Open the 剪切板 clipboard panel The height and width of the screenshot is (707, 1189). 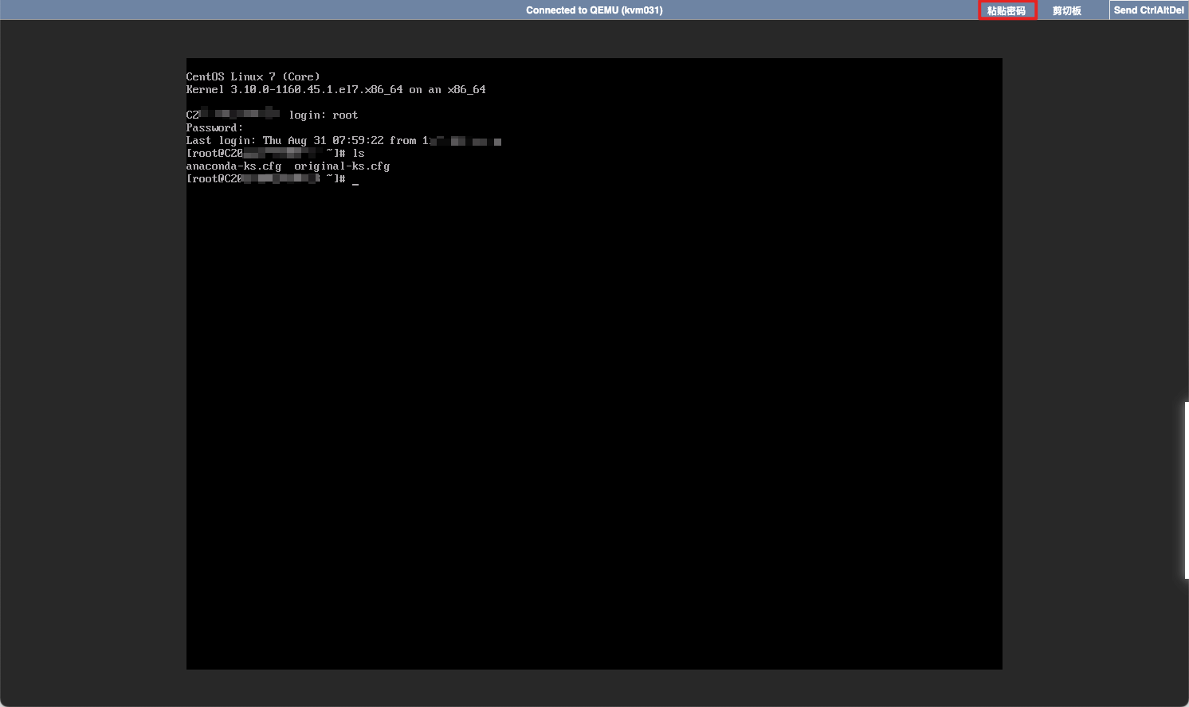[1066, 10]
